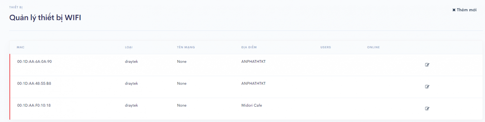Select the MAC address 00:1D:AA:48:55:B8
Screen dimensions: 485x122
tap(34, 84)
